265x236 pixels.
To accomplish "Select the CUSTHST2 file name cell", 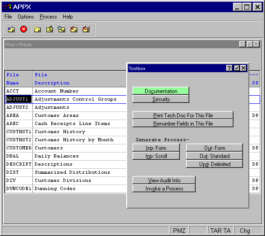I will point(18,140).
